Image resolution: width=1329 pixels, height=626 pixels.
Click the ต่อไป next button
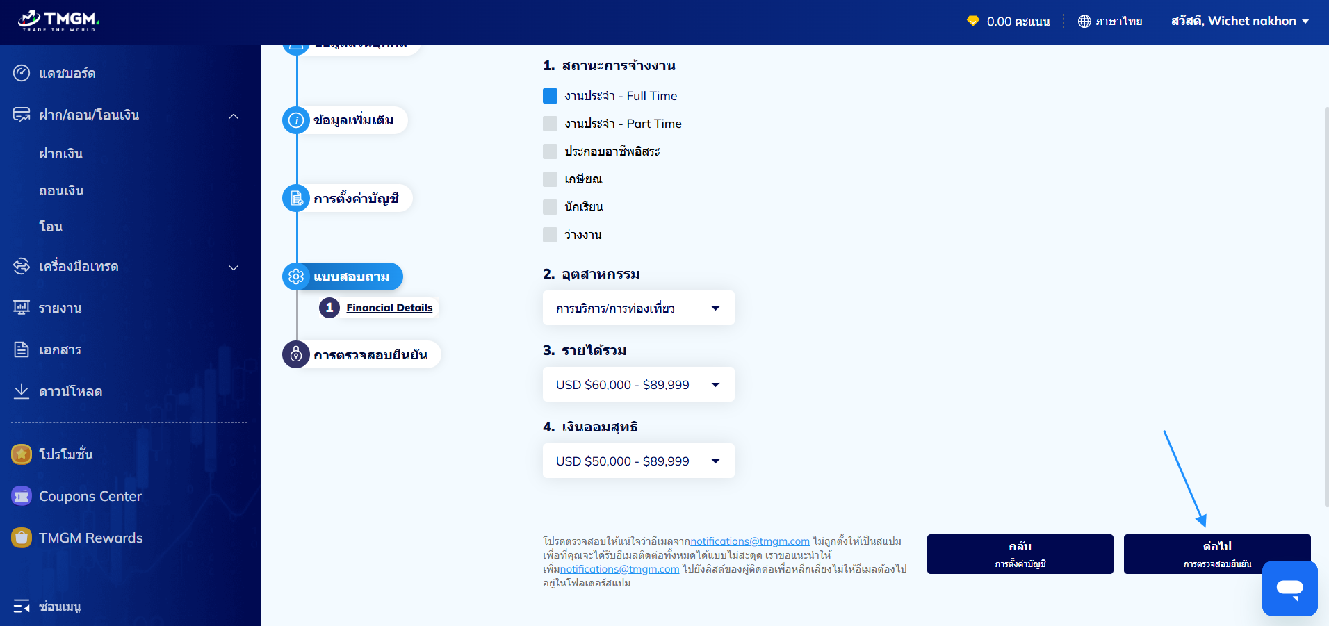(1217, 554)
